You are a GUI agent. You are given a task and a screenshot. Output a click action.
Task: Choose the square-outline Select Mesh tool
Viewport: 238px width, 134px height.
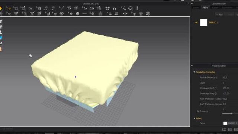16,8
